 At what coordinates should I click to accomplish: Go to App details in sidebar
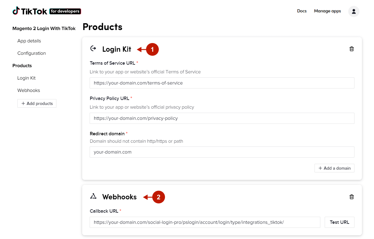tap(29, 41)
